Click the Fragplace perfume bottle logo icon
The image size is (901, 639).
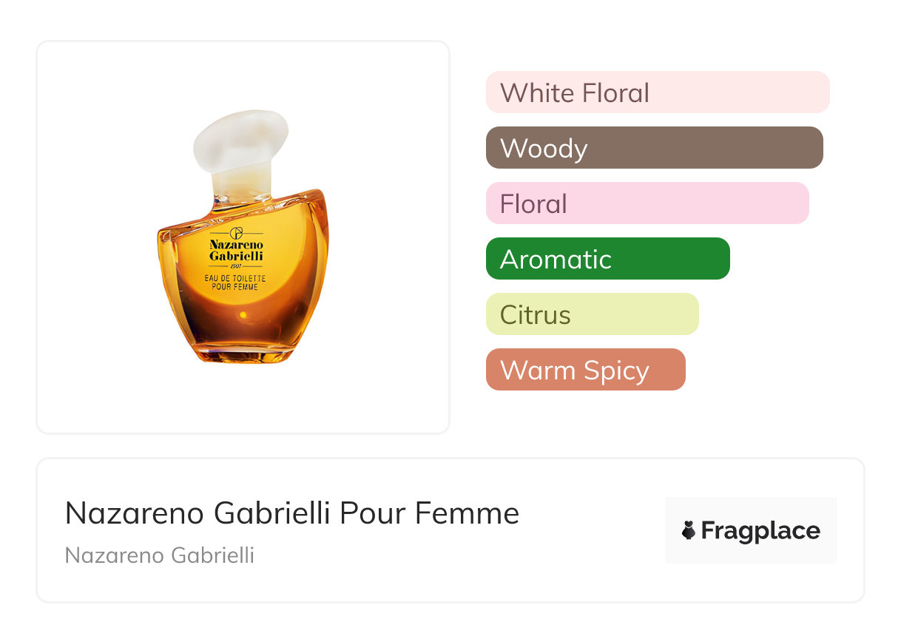[x=689, y=530]
